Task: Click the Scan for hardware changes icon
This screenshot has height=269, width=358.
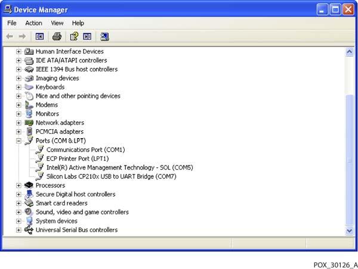Action: pos(104,37)
